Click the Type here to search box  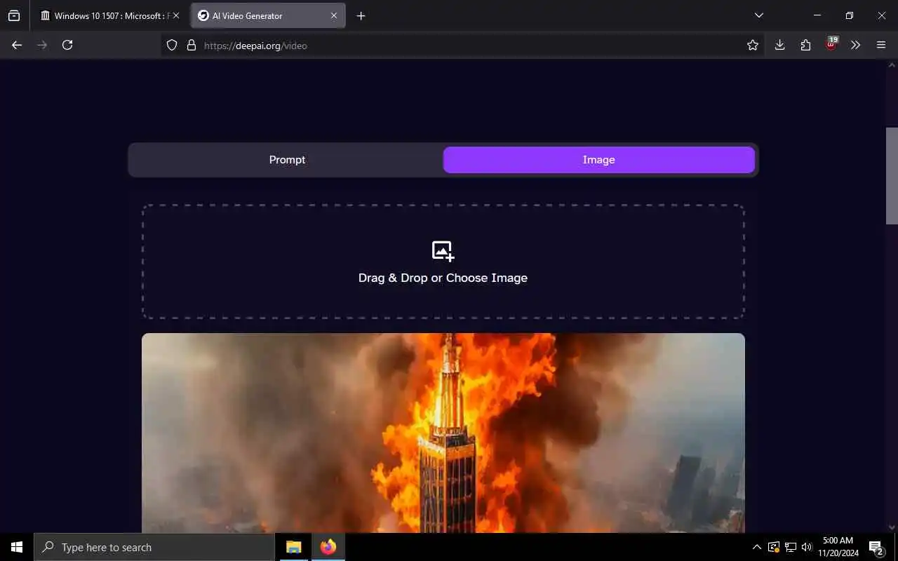coord(154,547)
